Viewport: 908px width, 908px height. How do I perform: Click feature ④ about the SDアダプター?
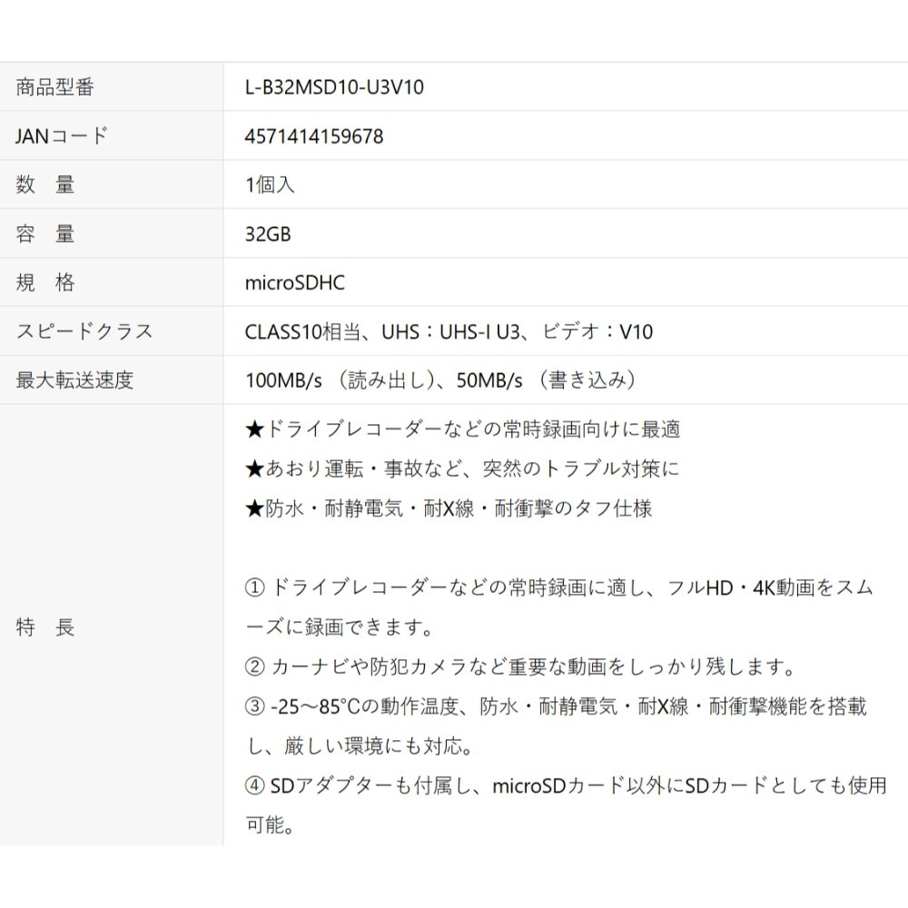565,785
